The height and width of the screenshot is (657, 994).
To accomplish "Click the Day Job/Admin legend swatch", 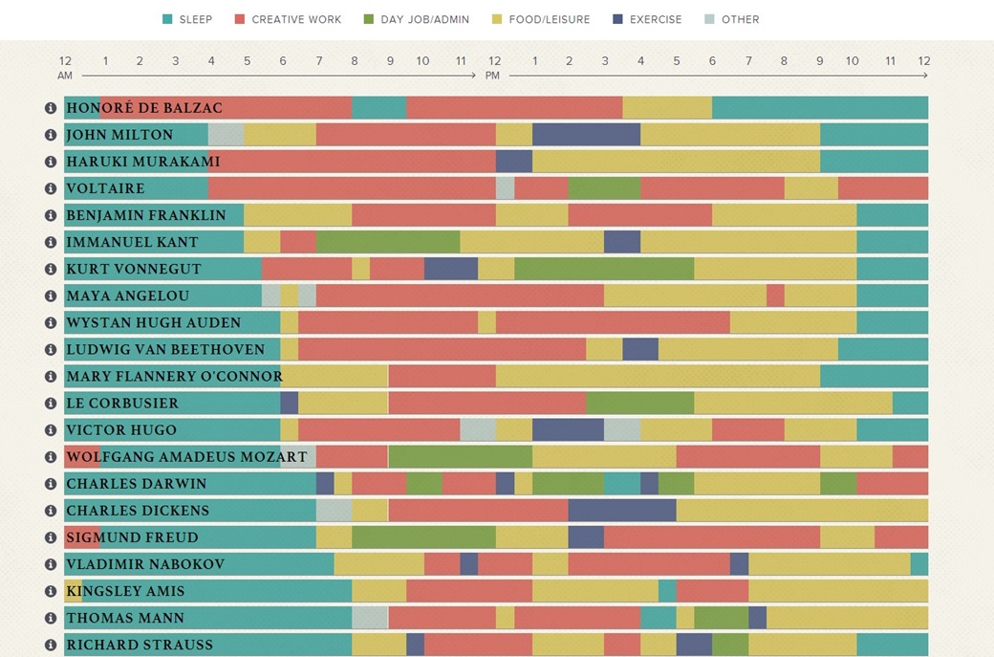I will [368, 19].
